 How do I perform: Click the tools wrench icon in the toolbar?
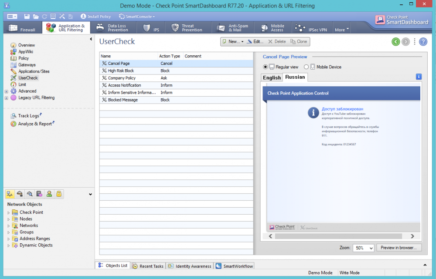pyautogui.click(x=62, y=17)
